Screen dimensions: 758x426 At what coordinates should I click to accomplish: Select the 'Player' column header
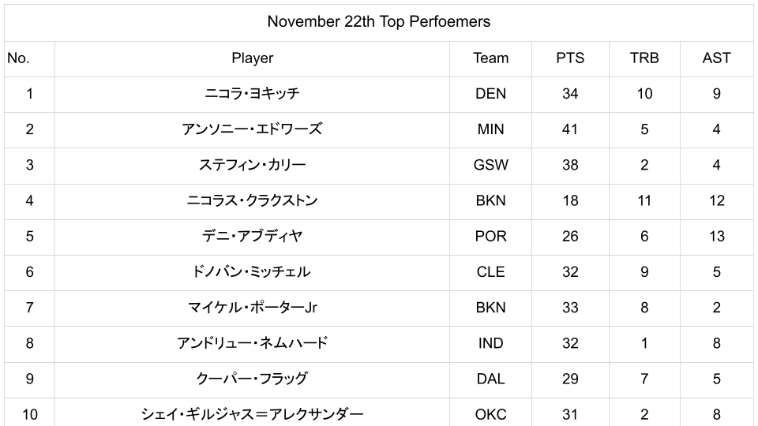(x=252, y=58)
